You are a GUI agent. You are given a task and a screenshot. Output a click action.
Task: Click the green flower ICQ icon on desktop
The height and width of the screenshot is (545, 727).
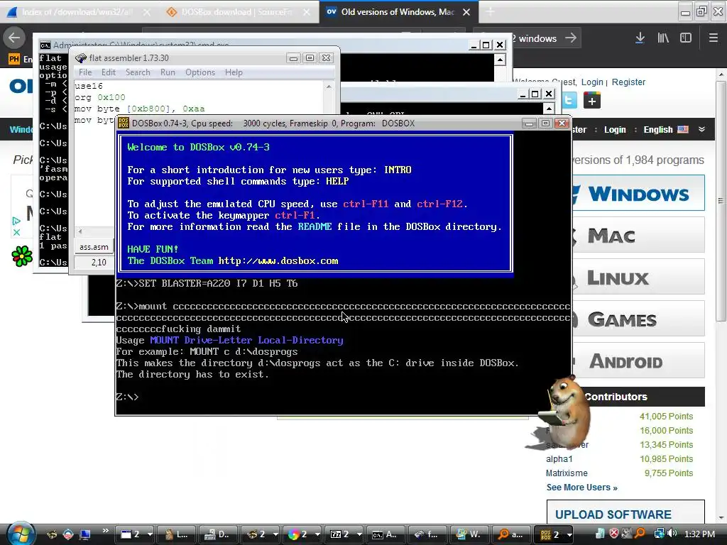point(22,255)
